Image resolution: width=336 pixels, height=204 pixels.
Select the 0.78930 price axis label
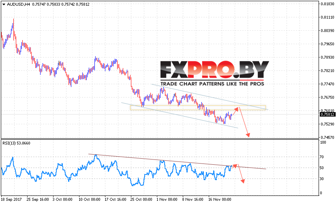[327, 57]
